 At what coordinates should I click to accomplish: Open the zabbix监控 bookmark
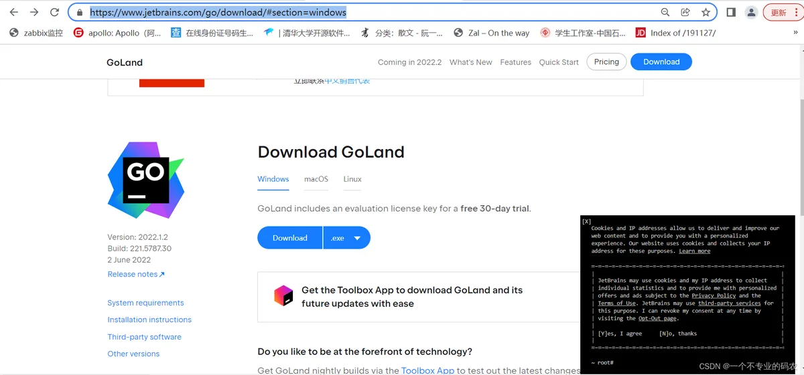click(x=36, y=33)
